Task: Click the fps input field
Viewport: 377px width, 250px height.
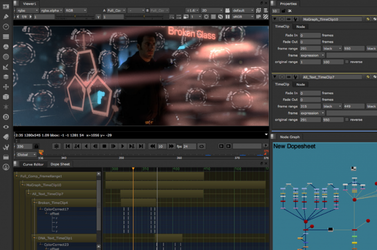Action: 189,146
